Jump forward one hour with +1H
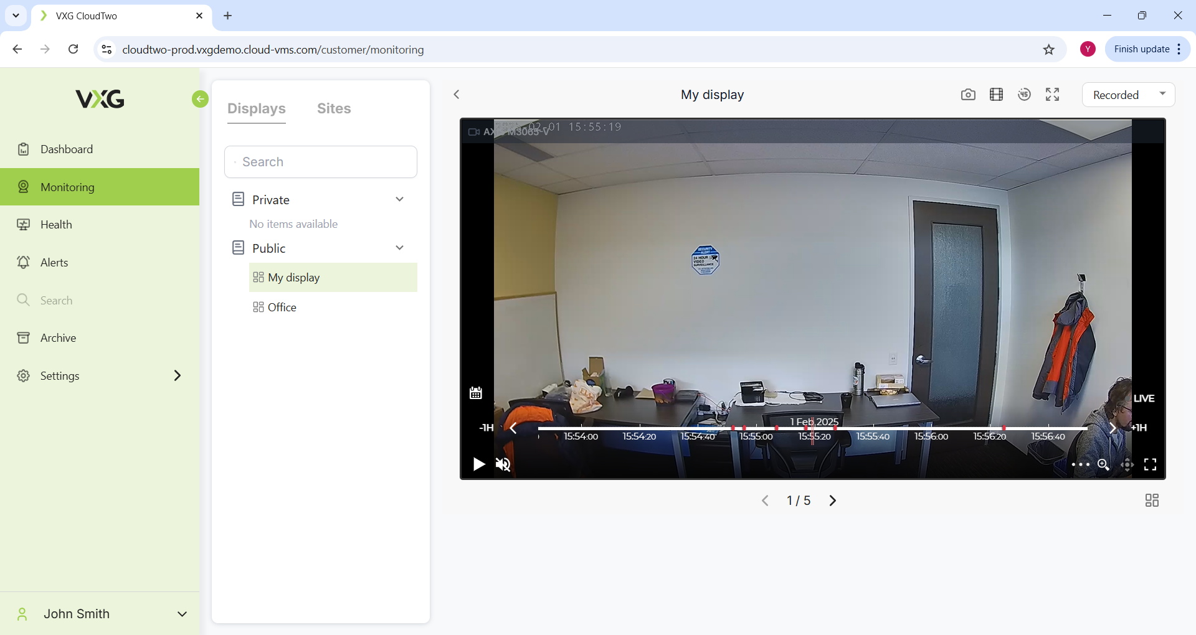Viewport: 1196px width, 635px height. pos(1139,428)
